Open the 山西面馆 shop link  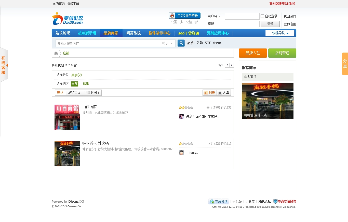pyautogui.click(x=89, y=107)
